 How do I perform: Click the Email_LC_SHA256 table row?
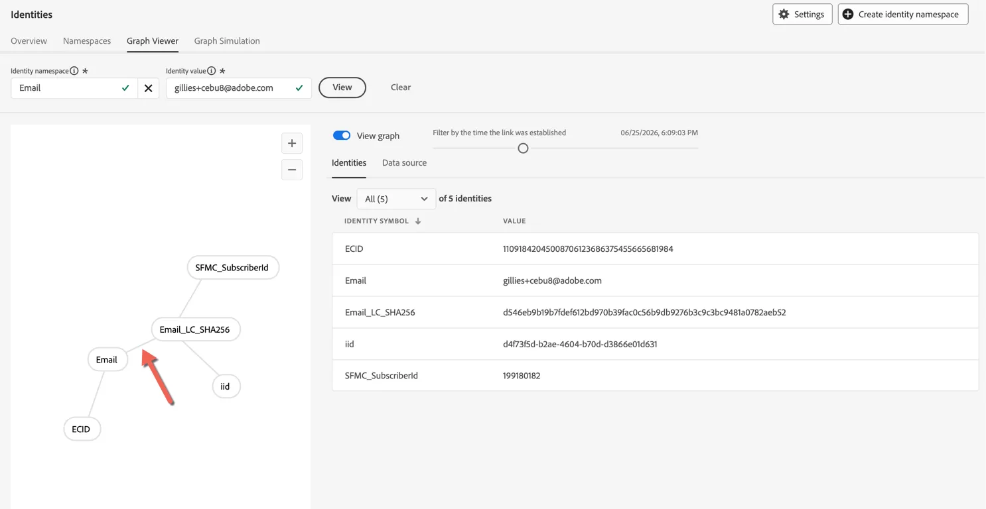click(655, 312)
